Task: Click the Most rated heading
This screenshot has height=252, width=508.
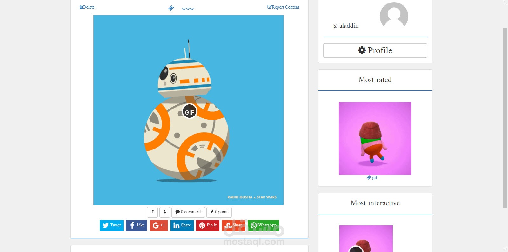Action: click(375, 80)
